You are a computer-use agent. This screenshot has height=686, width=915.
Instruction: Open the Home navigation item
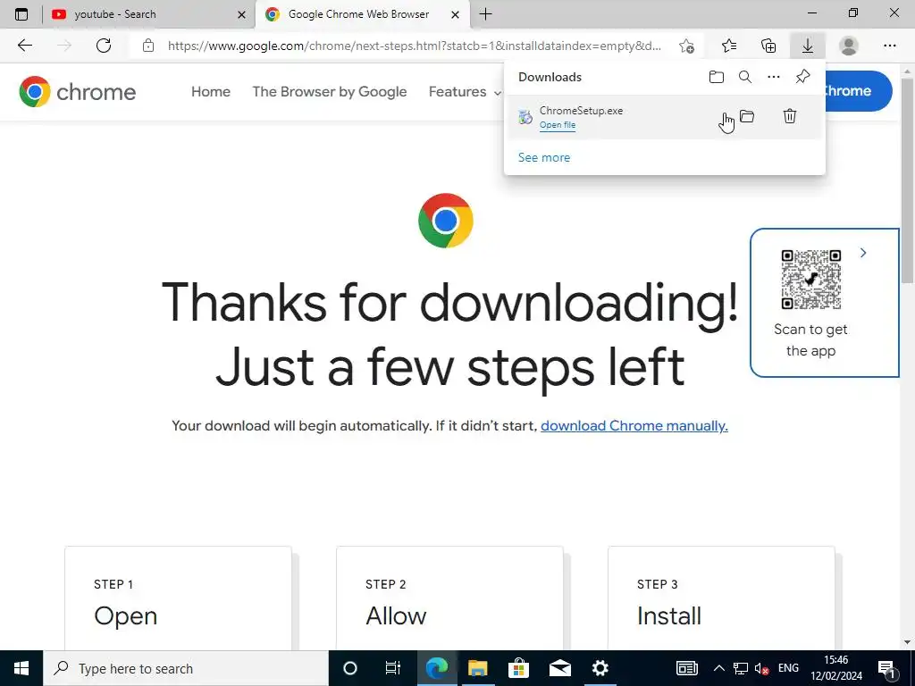[x=211, y=92]
